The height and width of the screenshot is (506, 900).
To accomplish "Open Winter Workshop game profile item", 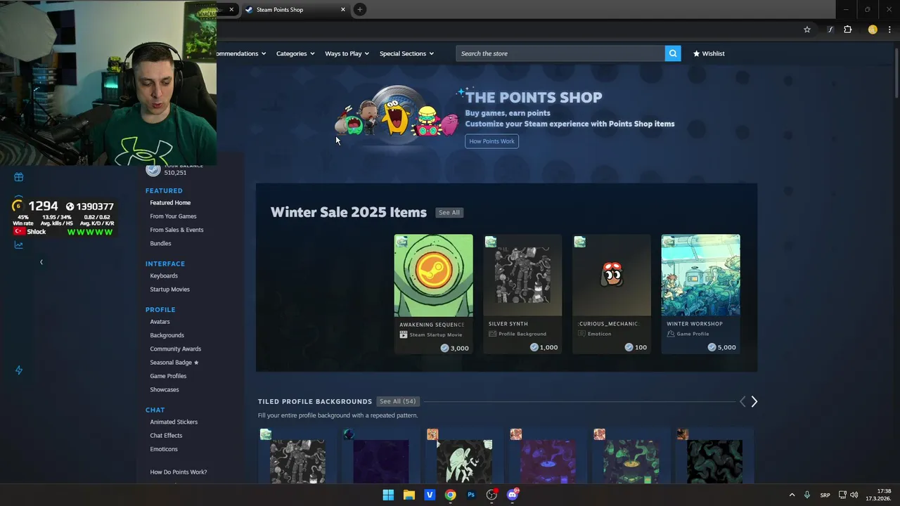I will 700,294.
